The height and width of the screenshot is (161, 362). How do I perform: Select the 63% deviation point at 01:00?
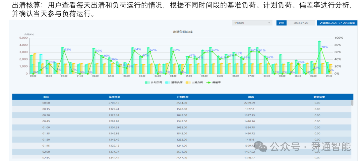point(64,51)
